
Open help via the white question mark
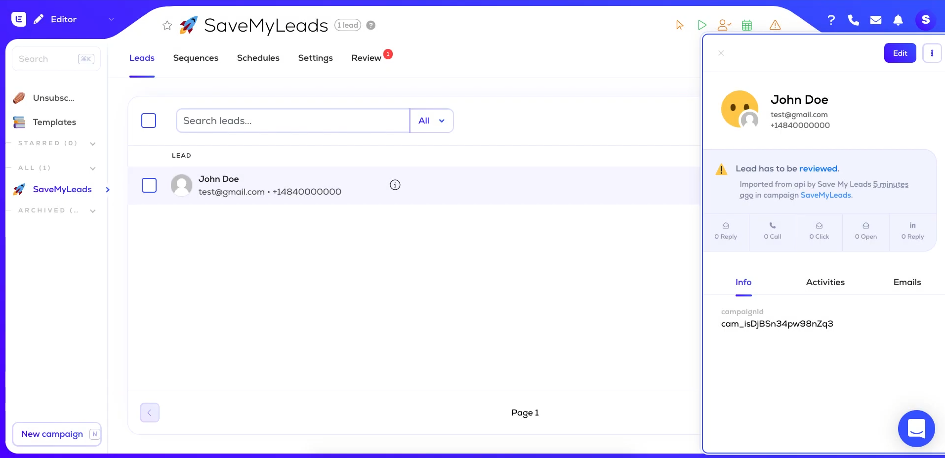831,20
